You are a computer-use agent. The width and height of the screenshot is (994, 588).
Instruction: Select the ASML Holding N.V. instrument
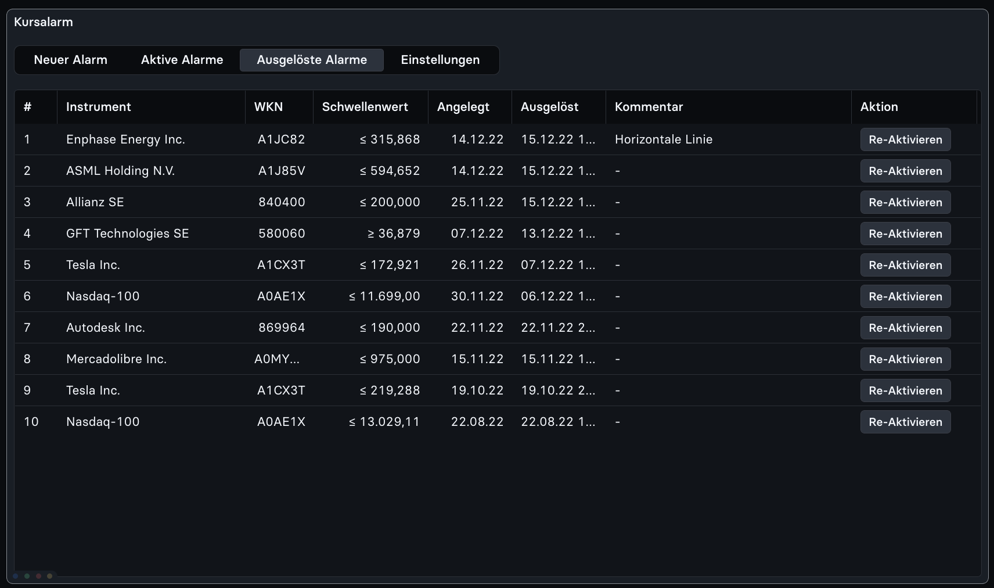tap(120, 171)
